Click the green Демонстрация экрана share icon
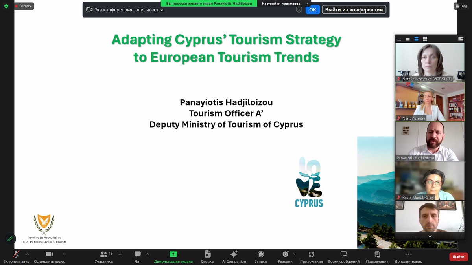Viewport: 472px width, 265px height. pyautogui.click(x=173, y=254)
